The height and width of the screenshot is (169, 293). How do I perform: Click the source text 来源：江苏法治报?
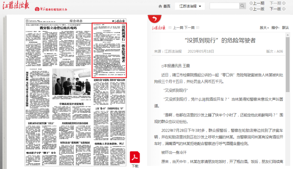(x=168, y=51)
